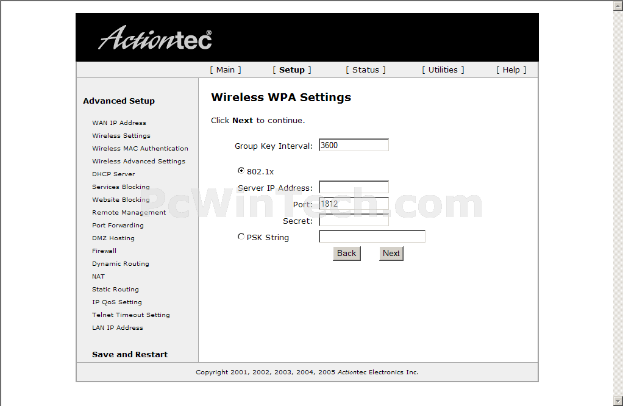Open LAN IP Address settings
Screen dimensions: 623x406
[x=118, y=328]
